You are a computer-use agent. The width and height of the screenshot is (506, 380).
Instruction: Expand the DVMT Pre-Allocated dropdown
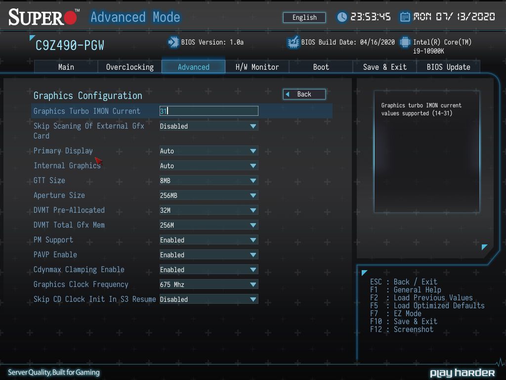pyautogui.click(x=209, y=210)
